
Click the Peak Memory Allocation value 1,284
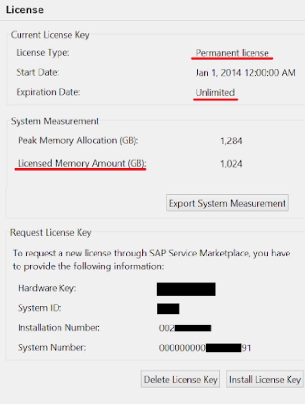(231, 141)
